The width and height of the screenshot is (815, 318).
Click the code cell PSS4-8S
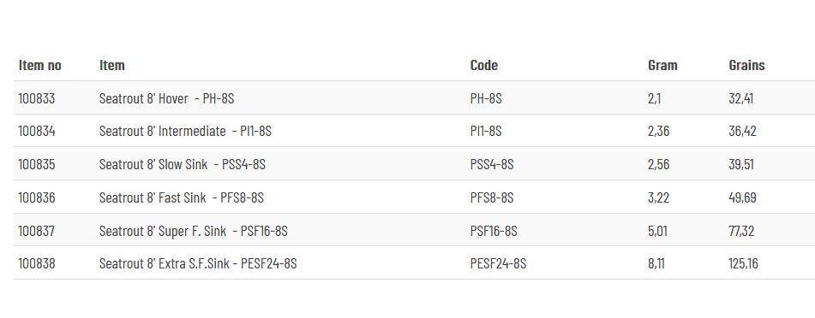pyautogui.click(x=492, y=164)
